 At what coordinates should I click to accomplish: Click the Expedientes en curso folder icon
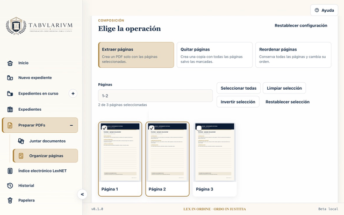[x=10, y=94]
